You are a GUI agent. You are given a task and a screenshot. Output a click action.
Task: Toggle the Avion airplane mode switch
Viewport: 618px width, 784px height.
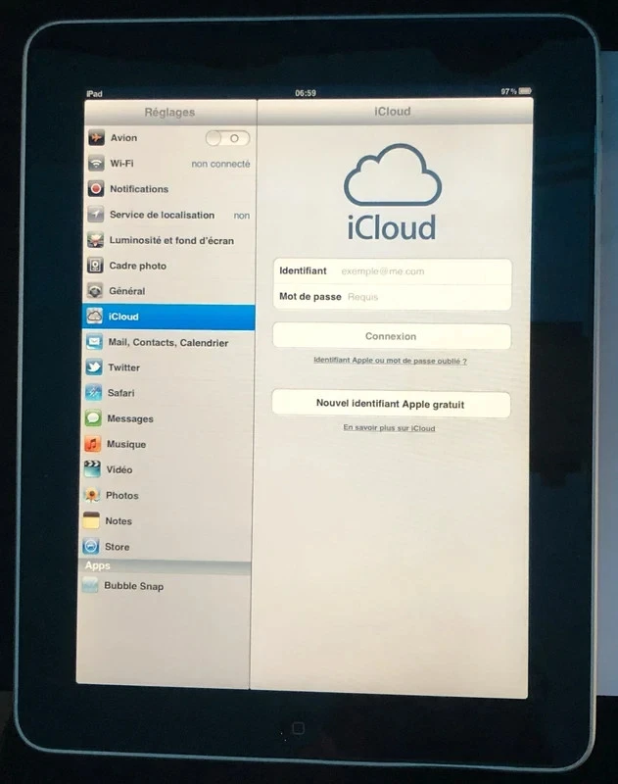click(x=228, y=138)
